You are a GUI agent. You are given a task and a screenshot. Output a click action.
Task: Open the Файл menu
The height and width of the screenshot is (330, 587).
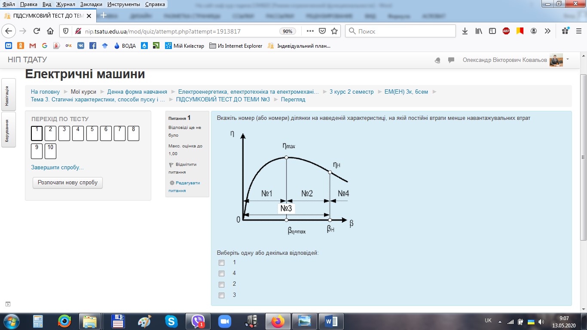[9, 4]
